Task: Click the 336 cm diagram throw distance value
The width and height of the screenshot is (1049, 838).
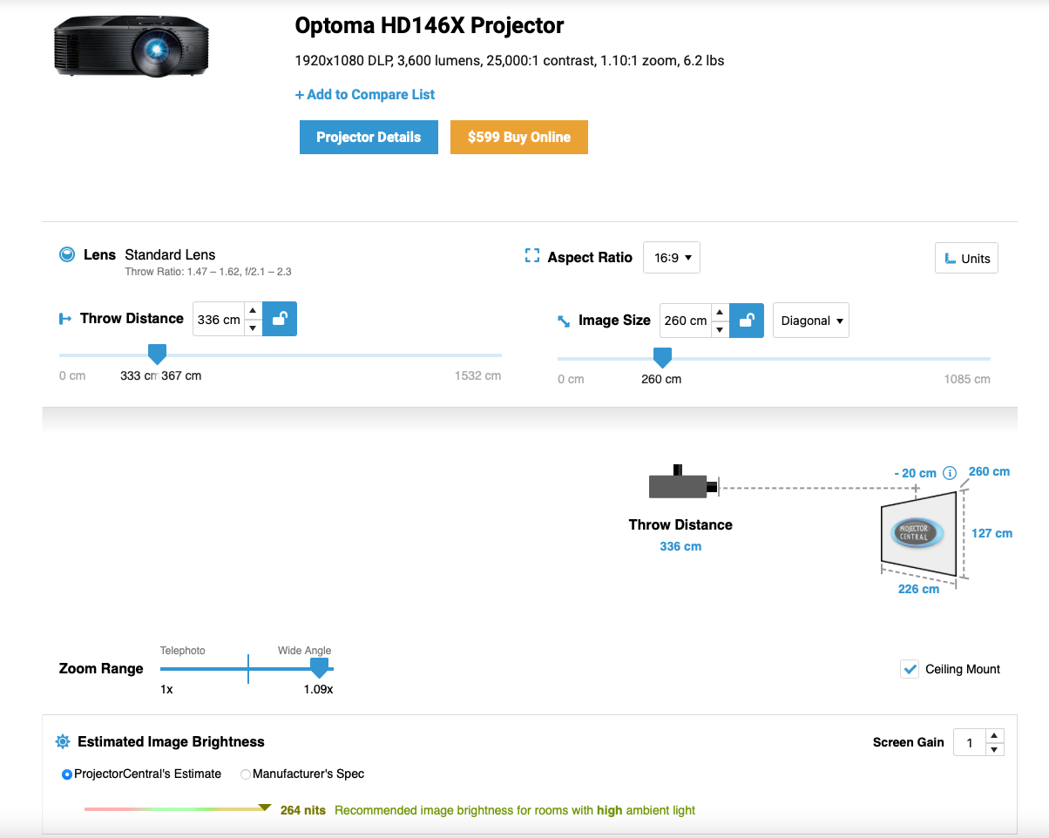Action: pyautogui.click(x=680, y=546)
